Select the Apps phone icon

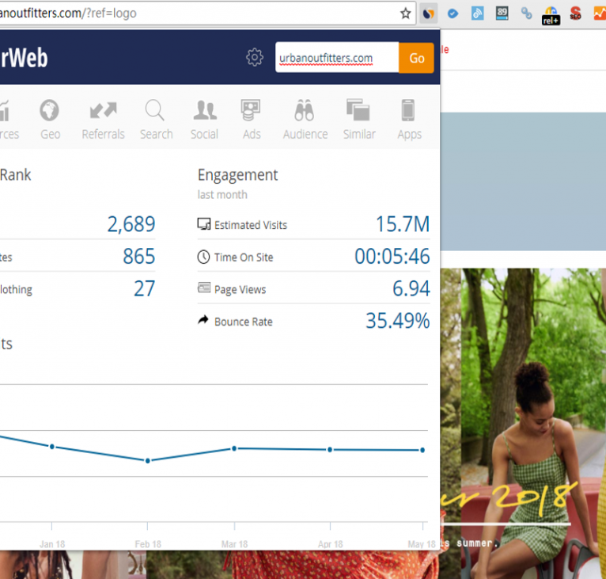(x=409, y=120)
